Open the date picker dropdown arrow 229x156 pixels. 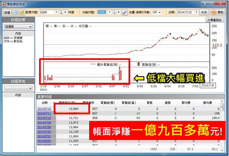pos(197,12)
